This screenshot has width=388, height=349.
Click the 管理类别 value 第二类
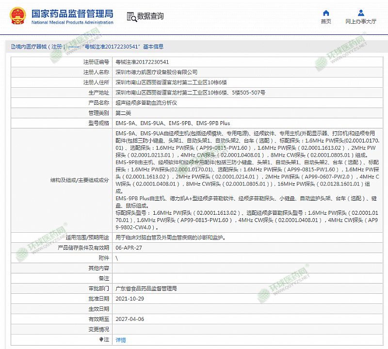point(123,113)
